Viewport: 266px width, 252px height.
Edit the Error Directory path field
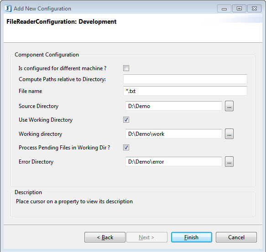[174, 162]
